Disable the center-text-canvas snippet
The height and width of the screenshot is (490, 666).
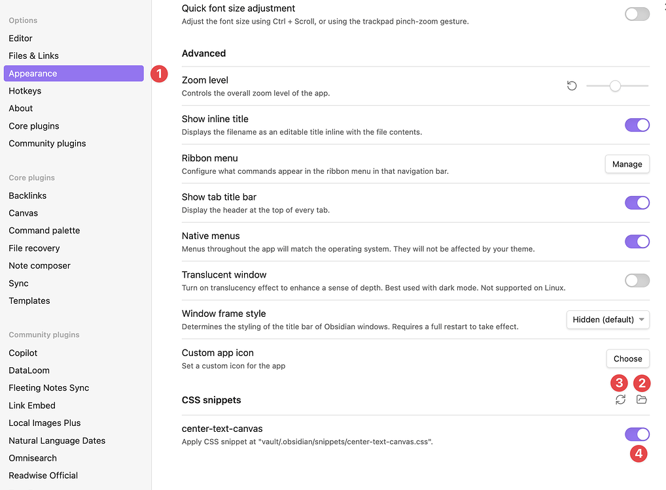pos(637,434)
